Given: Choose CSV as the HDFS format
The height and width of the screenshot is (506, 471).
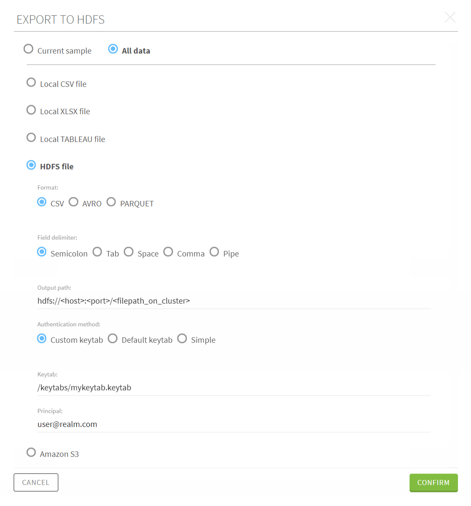Looking at the screenshot, I should click(42, 202).
